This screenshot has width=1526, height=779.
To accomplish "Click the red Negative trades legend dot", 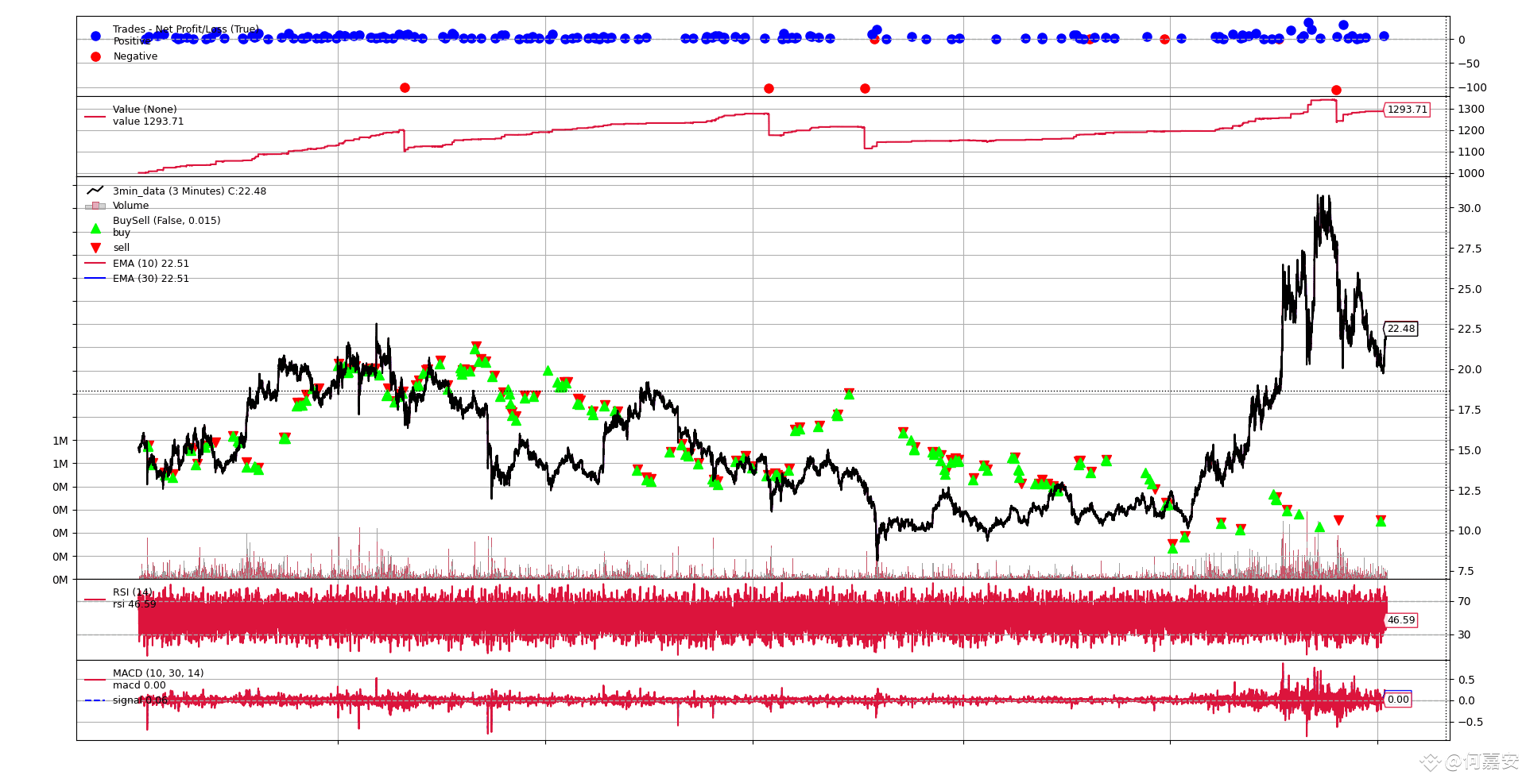I will (x=95, y=56).
